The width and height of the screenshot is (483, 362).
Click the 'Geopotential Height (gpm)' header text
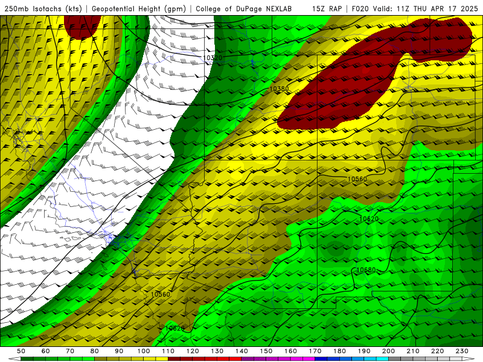(139, 8)
